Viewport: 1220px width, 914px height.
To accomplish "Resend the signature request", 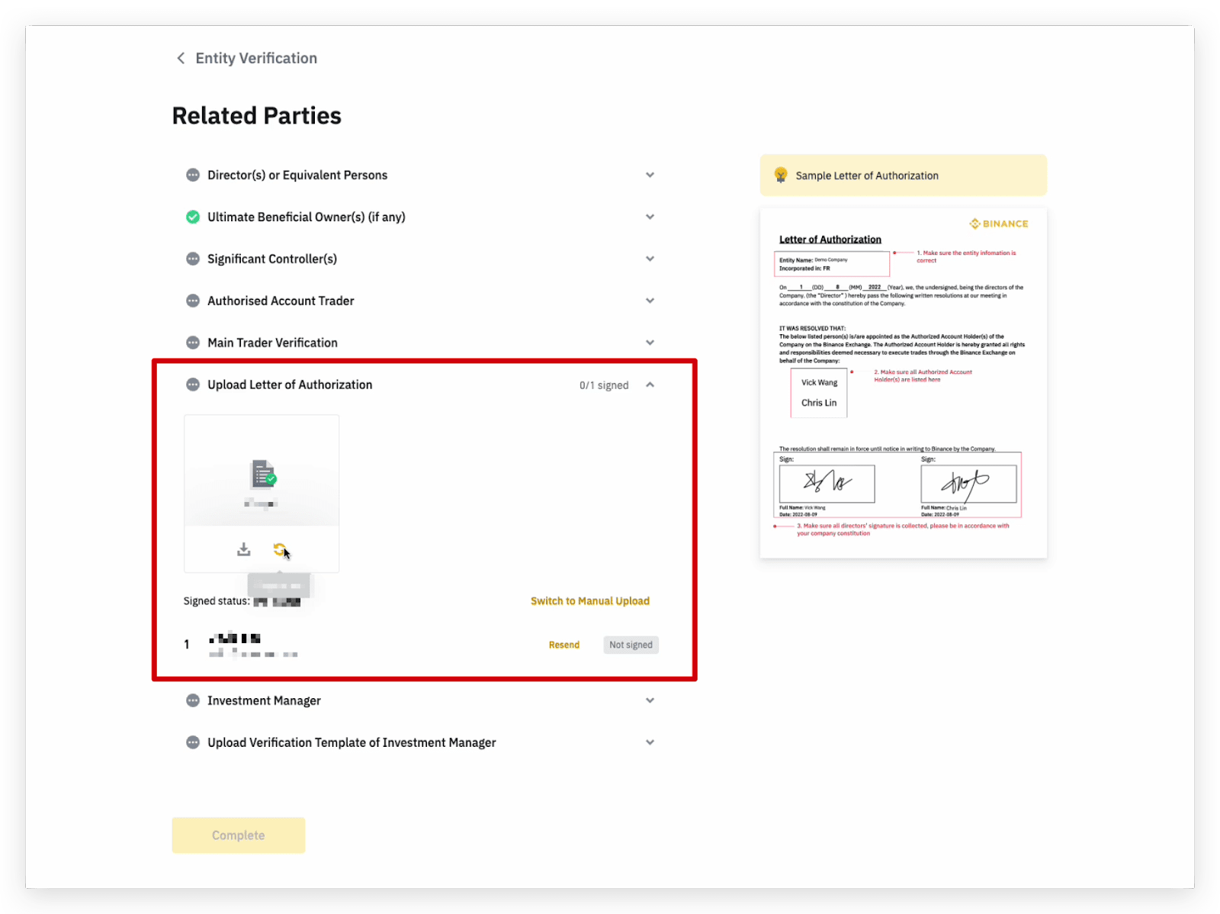I will [x=563, y=645].
